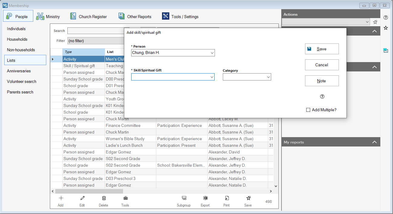Open the Person dropdown
Screen dimensions: 393x214
[x=212, y=53]
